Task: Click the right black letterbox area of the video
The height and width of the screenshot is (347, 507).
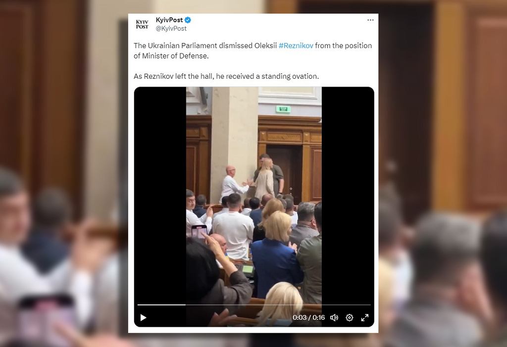Action: click(348, 194)
